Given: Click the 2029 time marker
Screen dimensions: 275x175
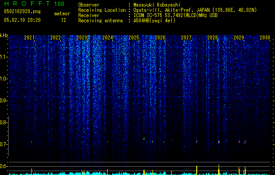Looking at the screenshot, I should pyautogui.click(x=239, y=38).
